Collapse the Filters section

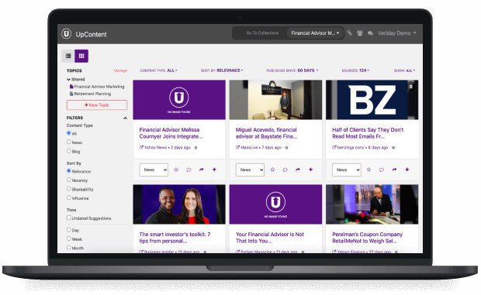(x=125, y=118)
